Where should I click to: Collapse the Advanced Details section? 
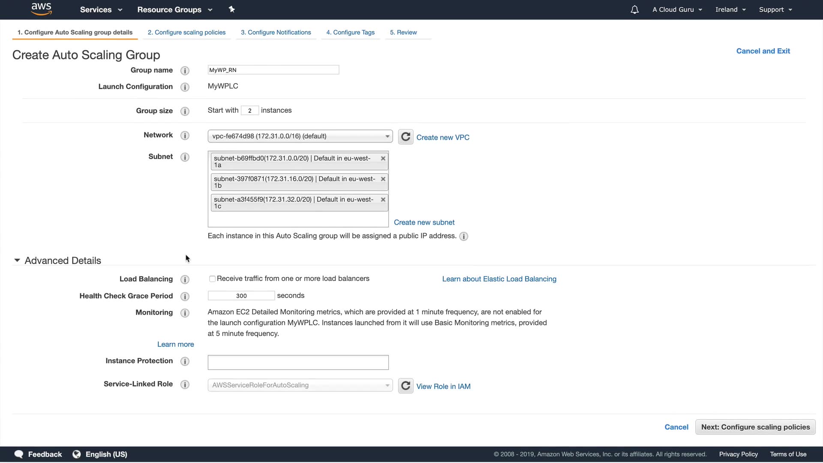point(17,261)
